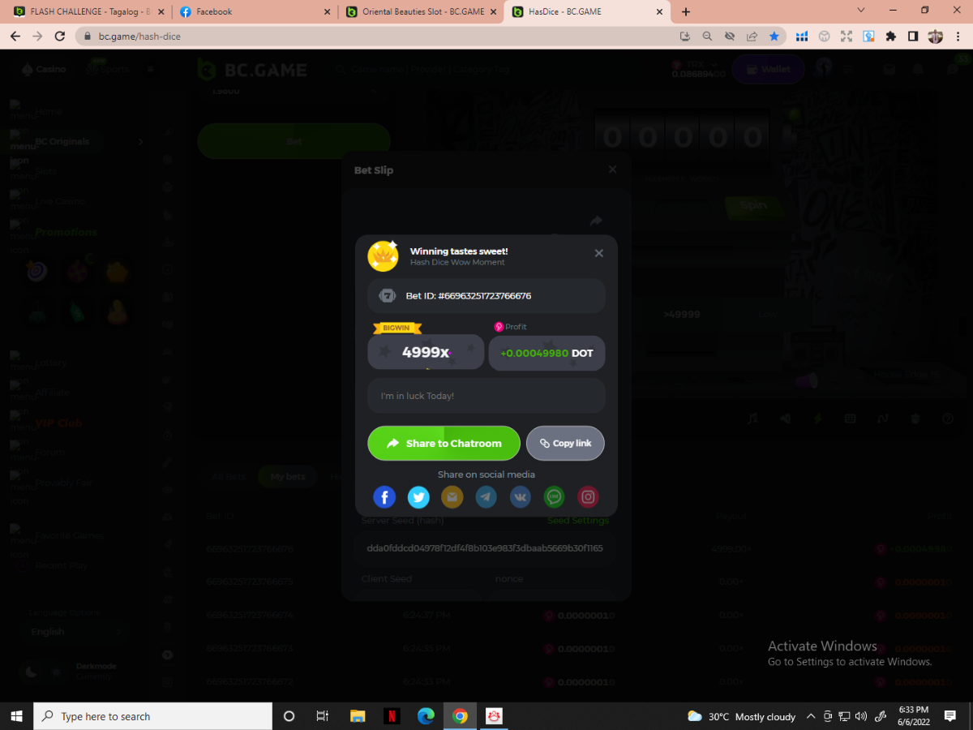Click Share to Chatroom button

click(444, 444)
